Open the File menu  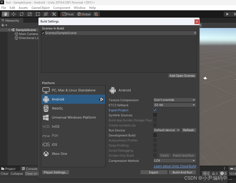(4, 8)
